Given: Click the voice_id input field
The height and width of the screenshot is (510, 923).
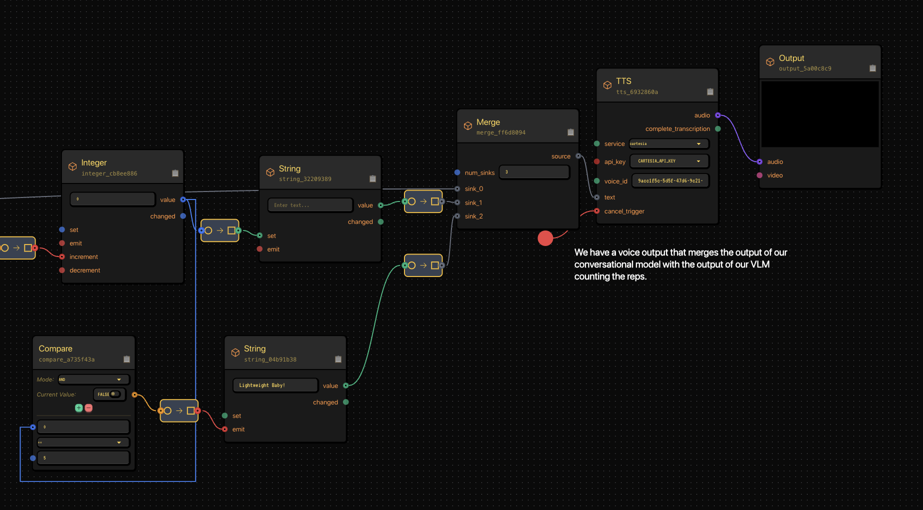Looking at the screenshot, I should (x=670, y=180).
